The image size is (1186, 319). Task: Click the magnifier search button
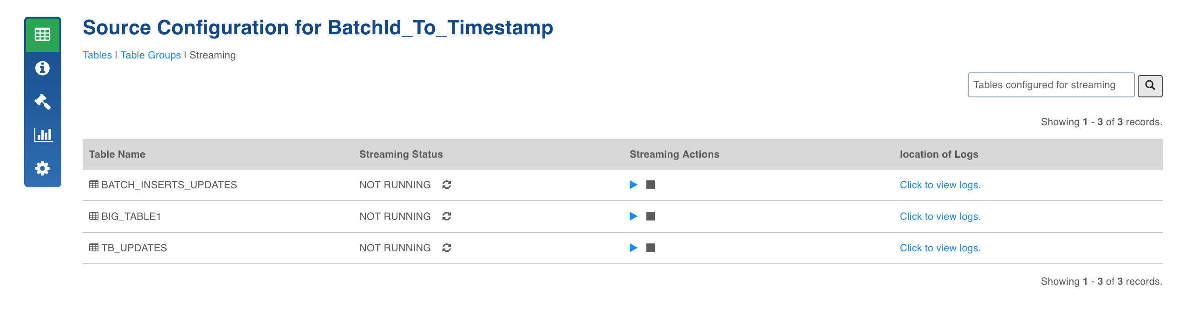(1150, 86)
